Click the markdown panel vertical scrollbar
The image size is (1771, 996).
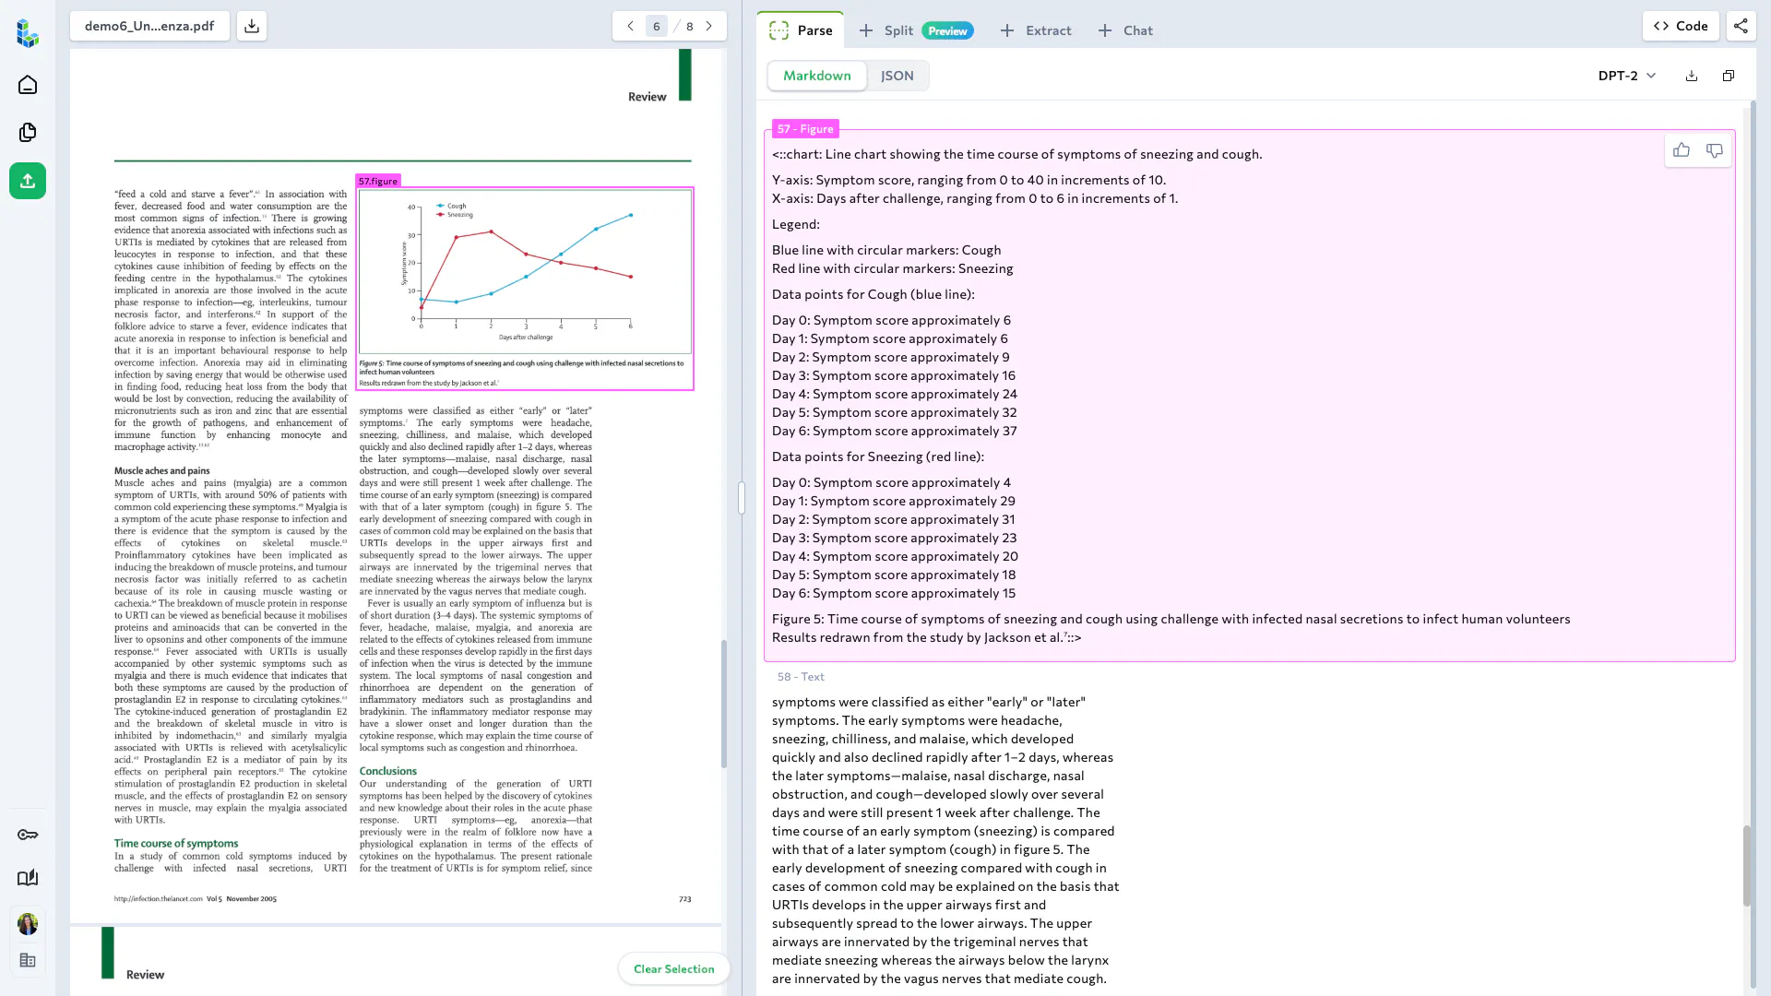tap(1746, 865)
